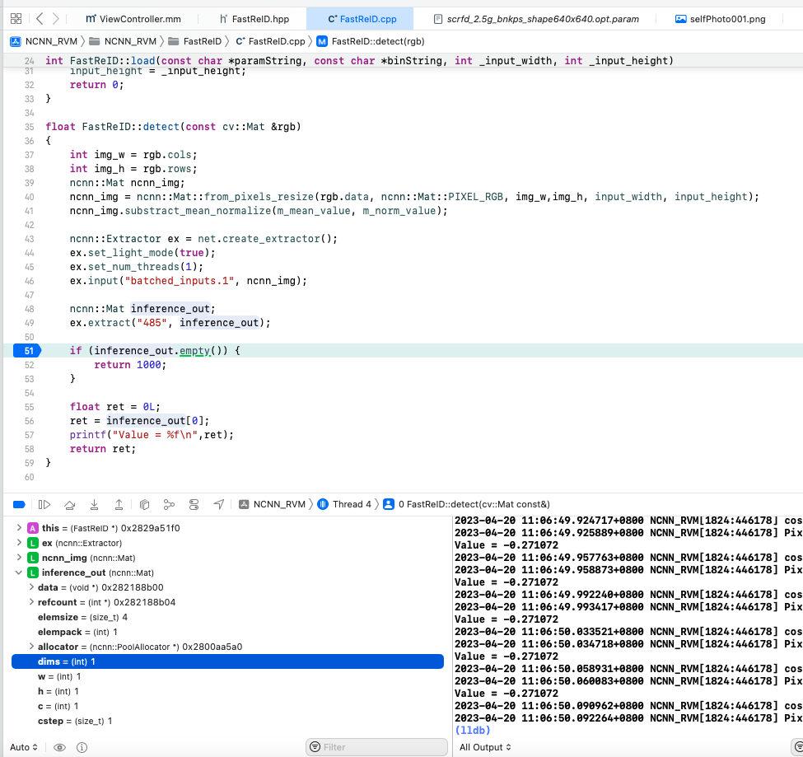Open the Auto variables scope dropdown
The width and height of the screenshot is (803, 757).
pyautogui.click(x=24, y=747)
